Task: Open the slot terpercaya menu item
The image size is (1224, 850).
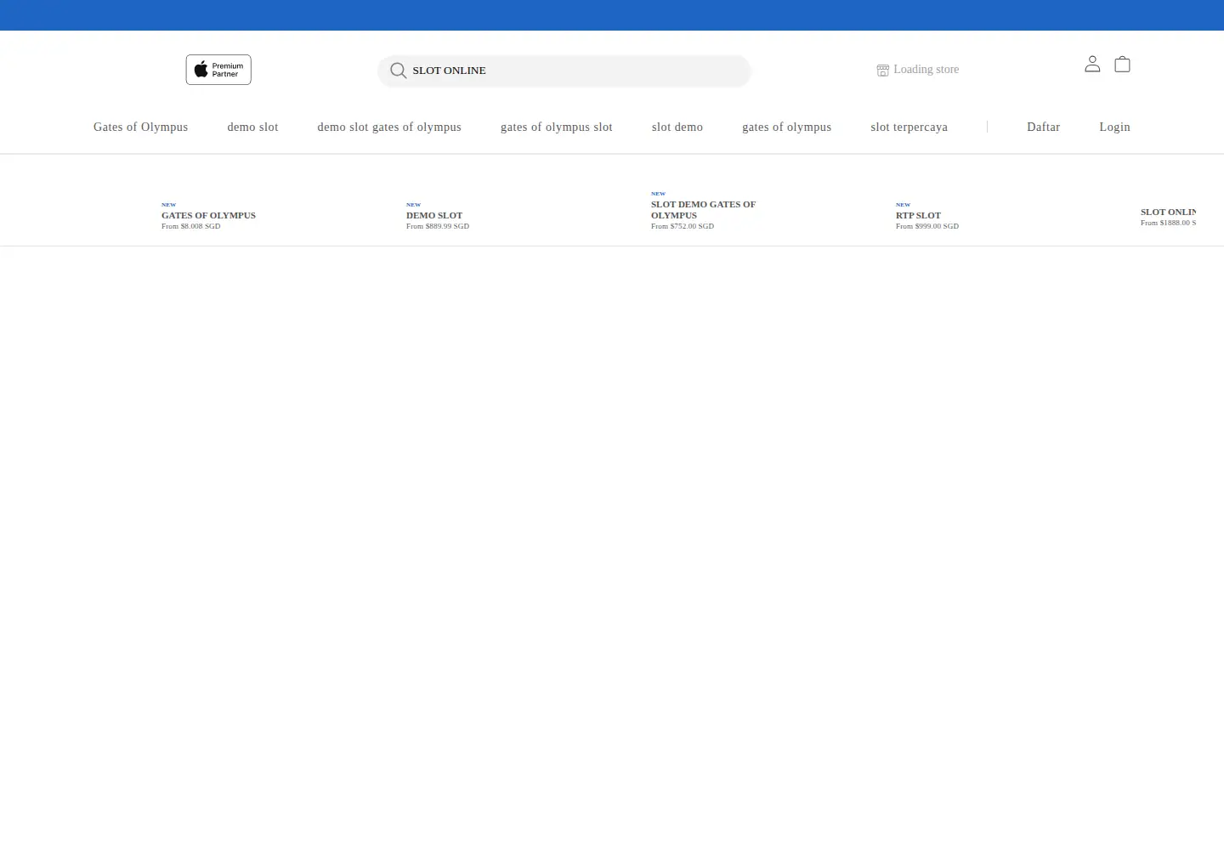Action: tap(909, 127)
